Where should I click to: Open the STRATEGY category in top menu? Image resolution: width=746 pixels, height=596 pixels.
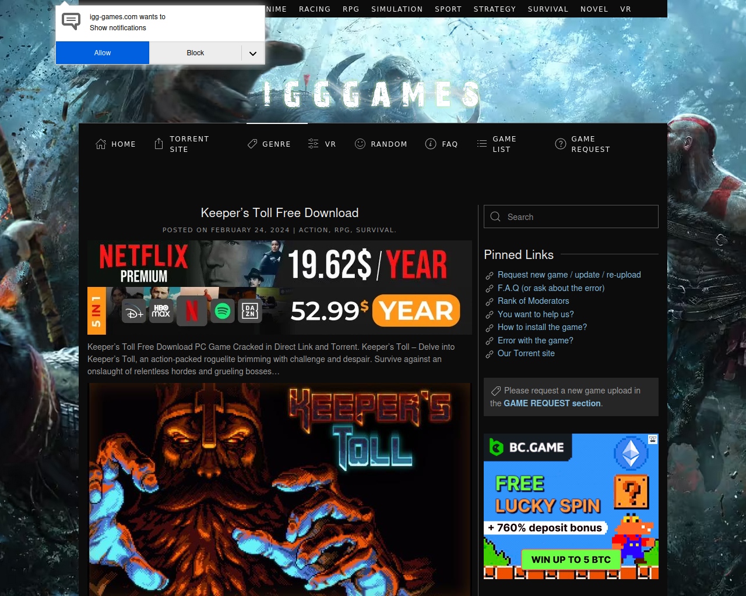click(x=495, y=9)
